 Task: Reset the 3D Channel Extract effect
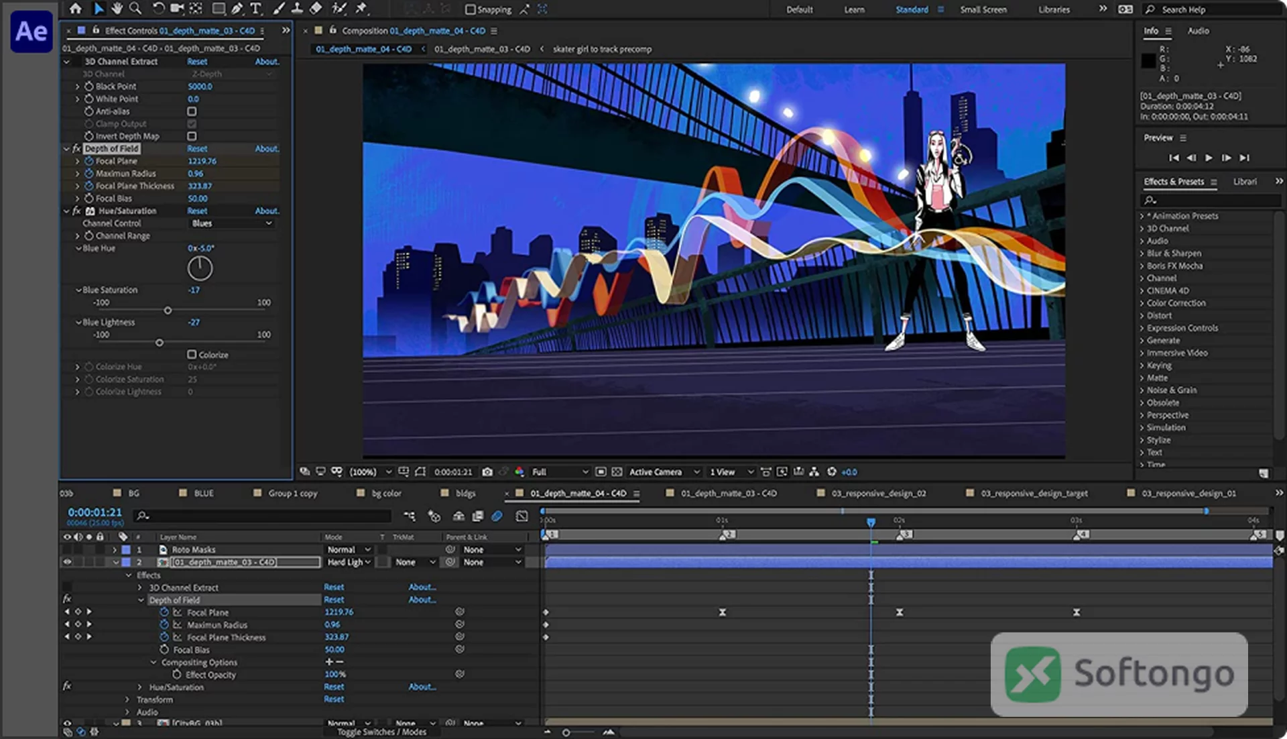click(197, 62)
